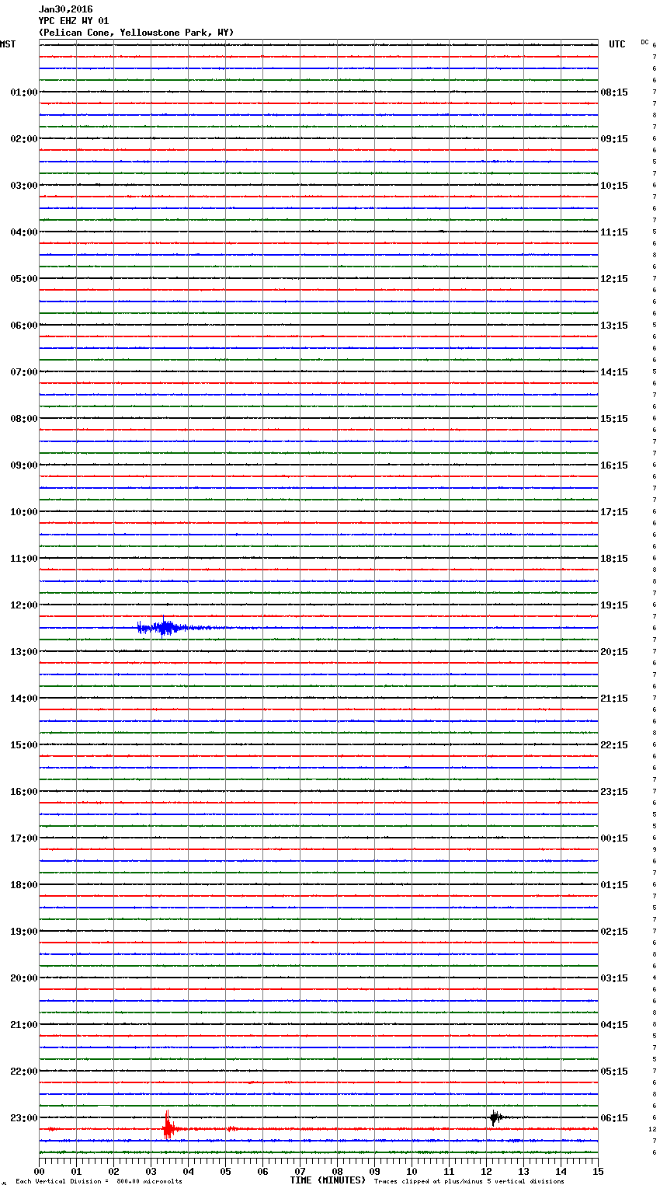
Task: Click the MST time label '08:00'
Action: [x=24, y=419]
